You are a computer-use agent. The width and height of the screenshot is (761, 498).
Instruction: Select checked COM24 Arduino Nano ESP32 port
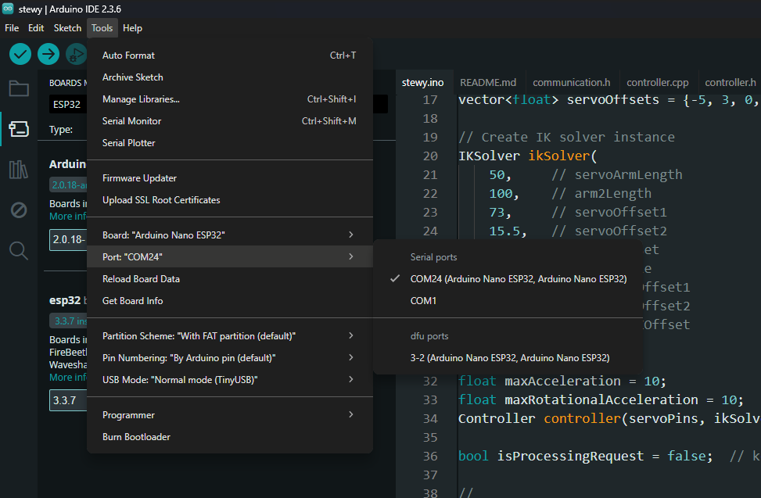[508, 279]
